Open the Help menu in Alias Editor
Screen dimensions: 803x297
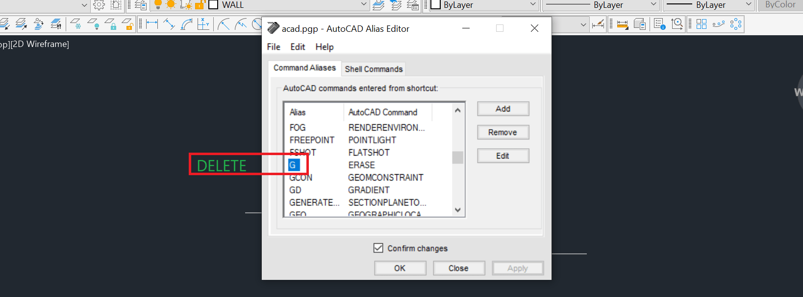tap(325, 47)
